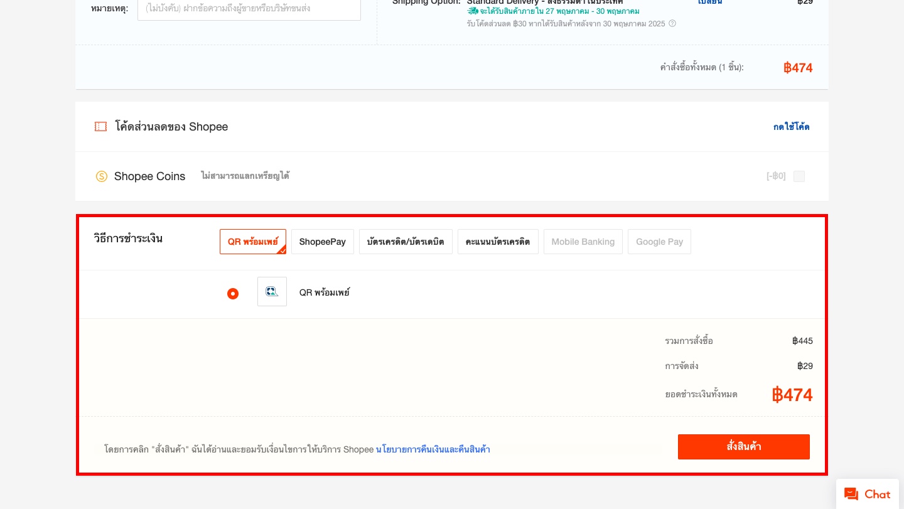Click the QR พร้อมเพย์ option row label
Image resolution: width=904 pixels, height=509 pixels.
point(324,292)
